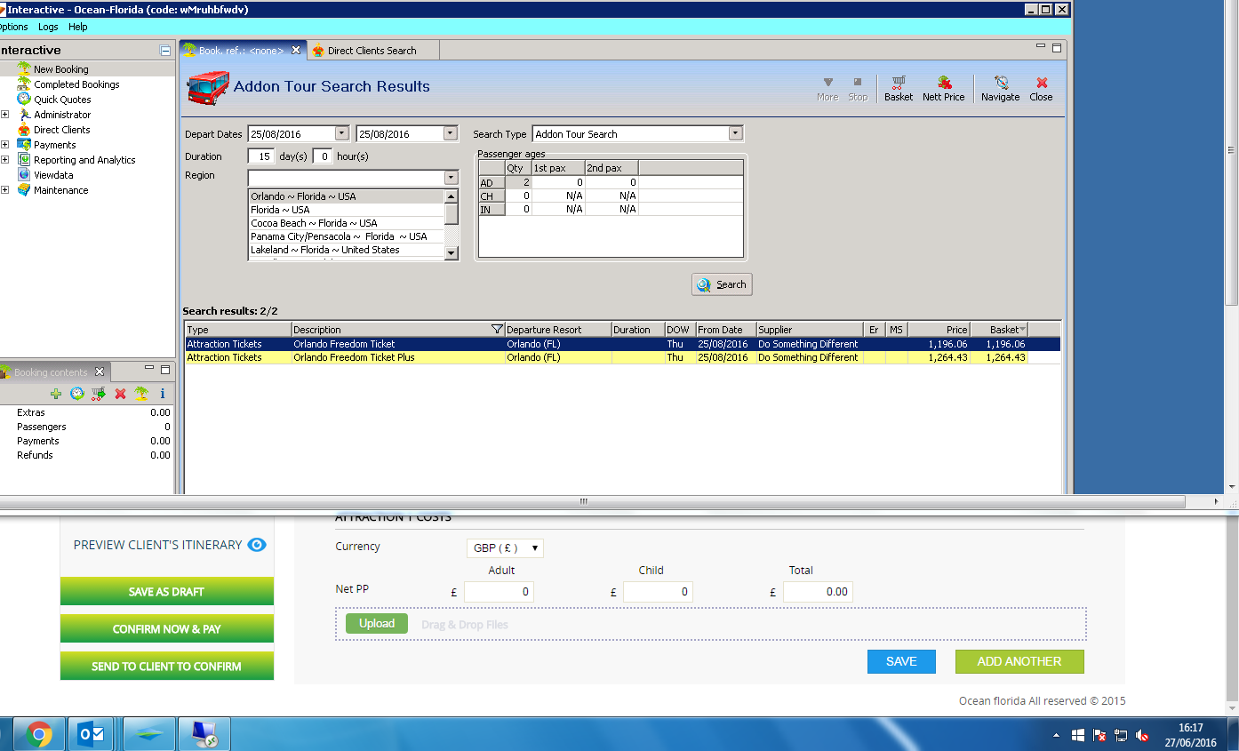Click the Search button
1239x751 pixels.
(x=722, y=284)
